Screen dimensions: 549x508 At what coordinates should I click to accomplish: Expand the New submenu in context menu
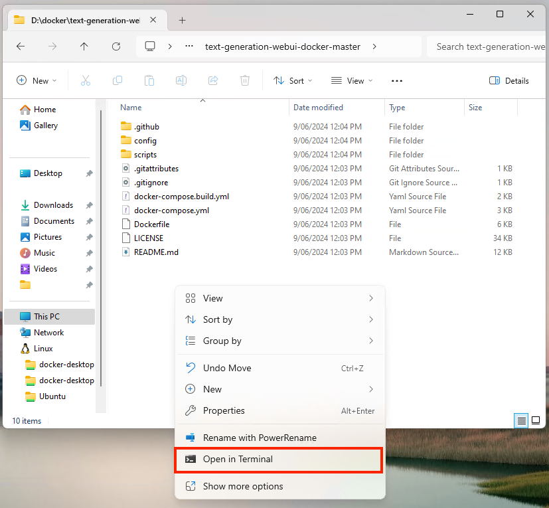[x=279, y=389]
